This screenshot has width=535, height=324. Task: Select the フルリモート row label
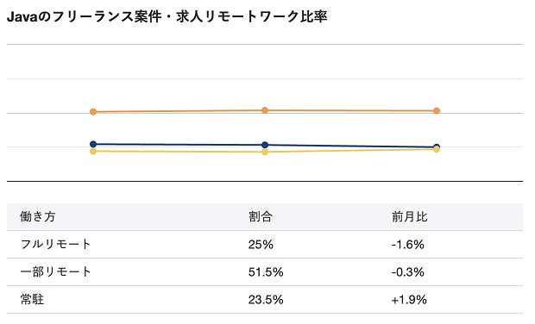[x=55, y=244]
